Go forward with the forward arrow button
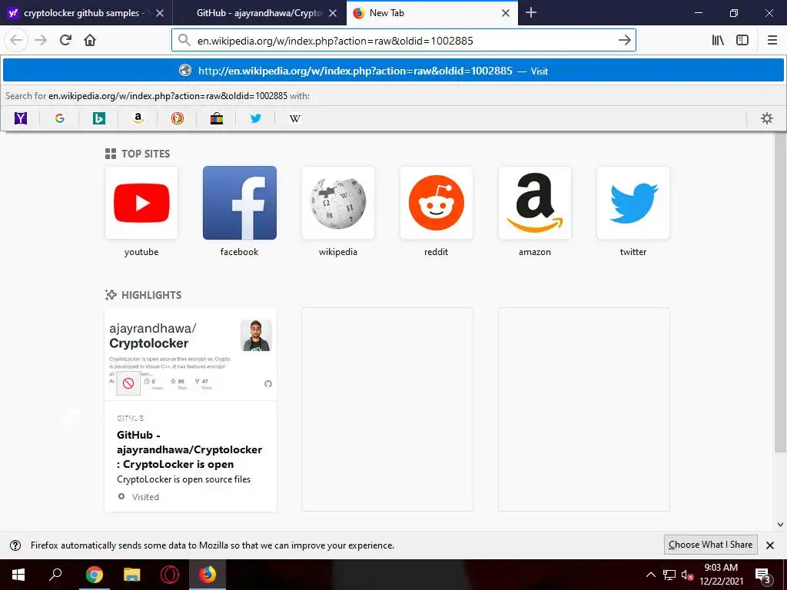Screen dimensions: 787x590 (41, 40)
